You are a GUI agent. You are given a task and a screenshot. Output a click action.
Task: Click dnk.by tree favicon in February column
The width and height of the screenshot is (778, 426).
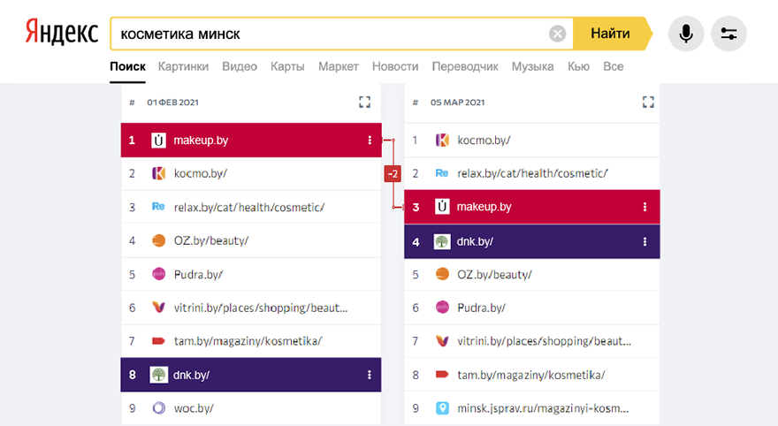point(158,375)
